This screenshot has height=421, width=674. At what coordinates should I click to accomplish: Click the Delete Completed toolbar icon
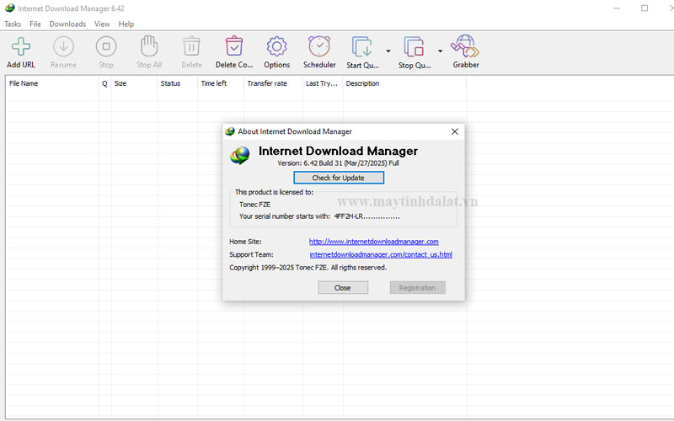[x=234, y=46]
